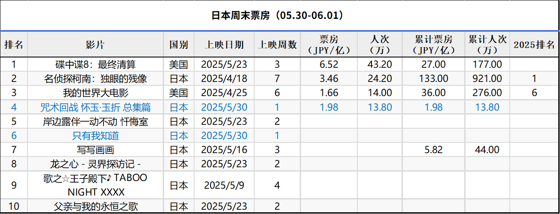Click film name 我的世界大电影
560x214 pixels.
(95, 93)
